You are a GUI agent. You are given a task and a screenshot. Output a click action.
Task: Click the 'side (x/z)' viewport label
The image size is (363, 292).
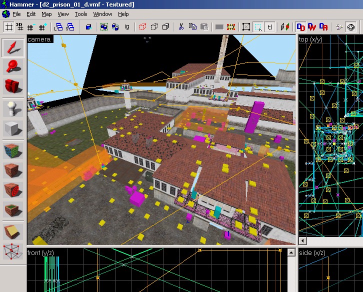312,252
